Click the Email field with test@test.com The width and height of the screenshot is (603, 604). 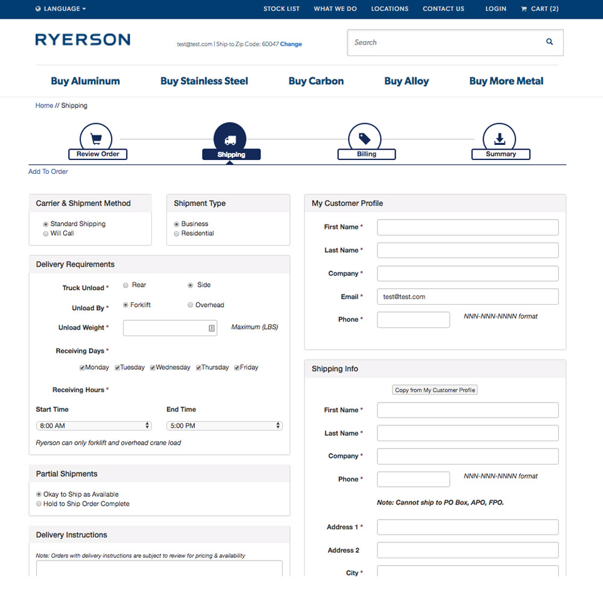[467, 297]
